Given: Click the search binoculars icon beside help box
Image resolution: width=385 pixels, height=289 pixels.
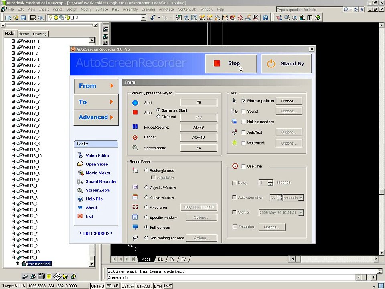Looking at the screenshot, I should tap(346, 9).
